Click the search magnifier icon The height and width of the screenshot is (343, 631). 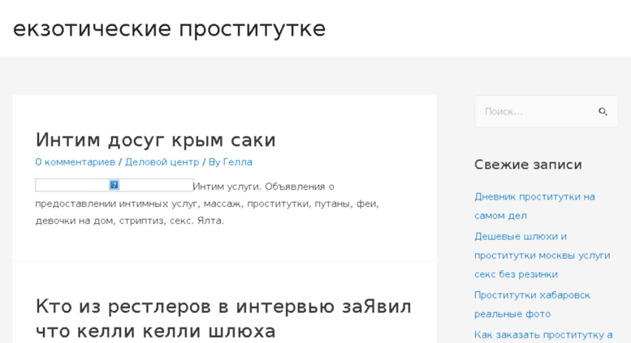pos(603,112)
